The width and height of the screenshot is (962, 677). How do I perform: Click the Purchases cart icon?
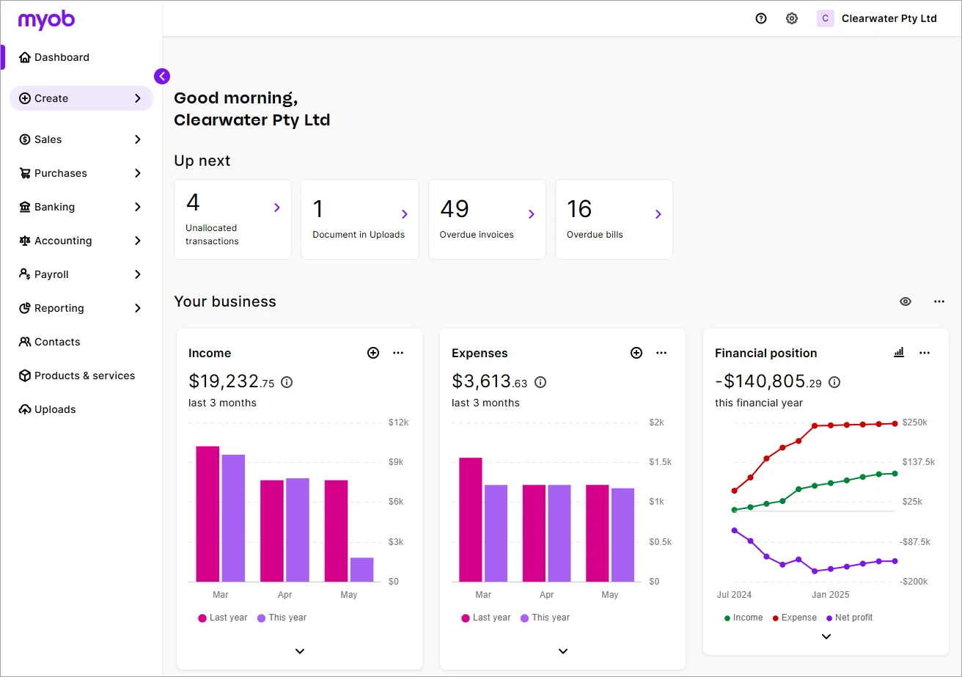tap(25, 173)
